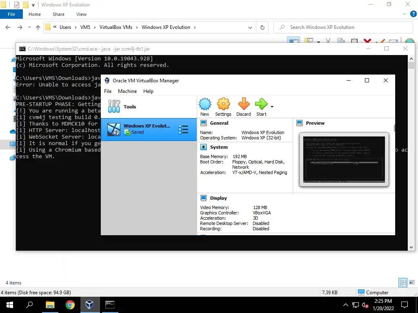Launch Chrome from the taskbar
This screenshot has height=313, width=418.
(x=70, y=305)
